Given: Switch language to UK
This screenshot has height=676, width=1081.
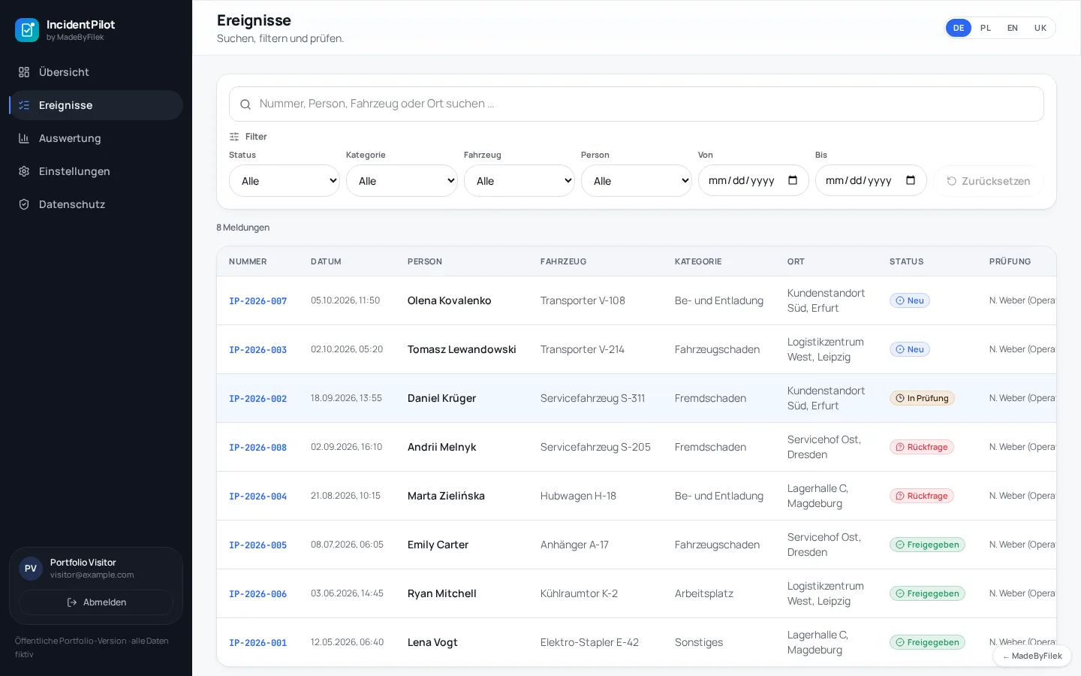Looking at the screenshot, I should tap(1040, 28).
